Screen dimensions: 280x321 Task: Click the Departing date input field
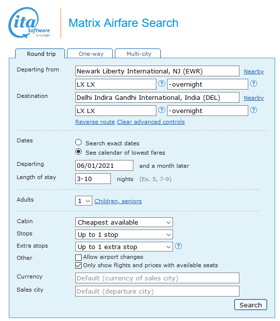pos(104,165)
